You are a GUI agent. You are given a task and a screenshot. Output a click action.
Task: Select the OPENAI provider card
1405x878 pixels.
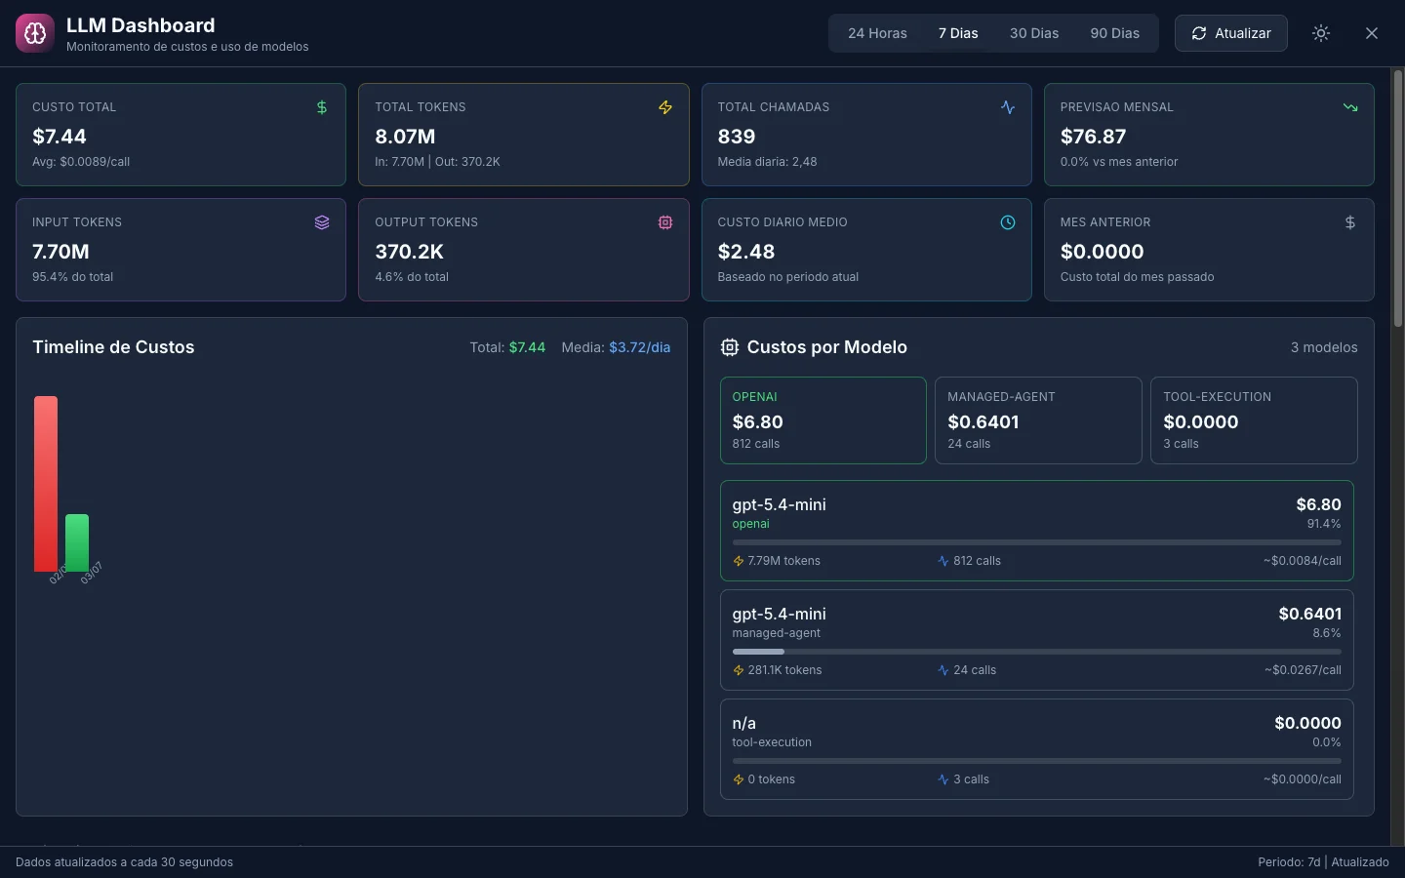pyautogui.click(x=823, y=420)
